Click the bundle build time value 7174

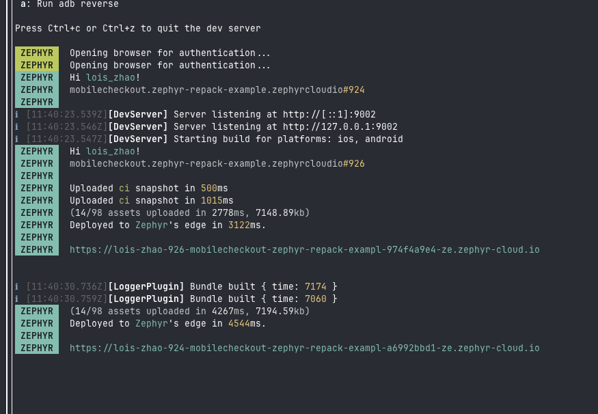tap(315, 287)
